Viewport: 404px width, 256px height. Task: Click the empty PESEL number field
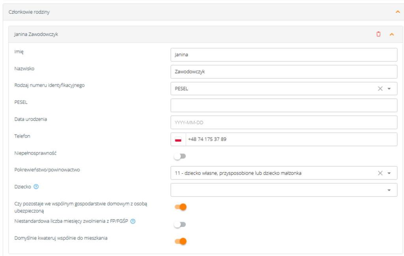284,106
